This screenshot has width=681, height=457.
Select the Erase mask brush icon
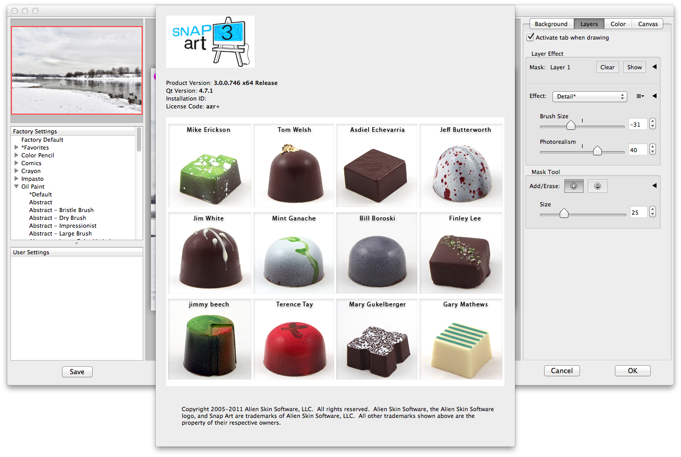click(597, 186)
